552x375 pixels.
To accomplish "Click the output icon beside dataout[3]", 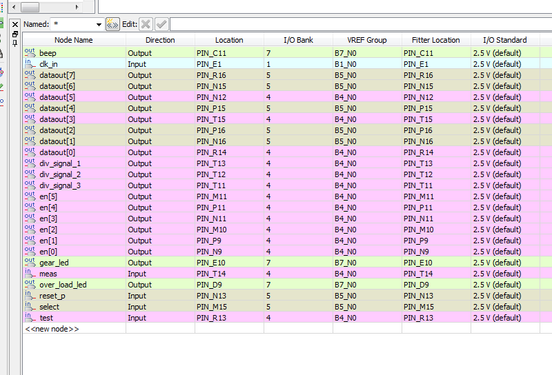I will pyautogui.click(x=30, y=119).
